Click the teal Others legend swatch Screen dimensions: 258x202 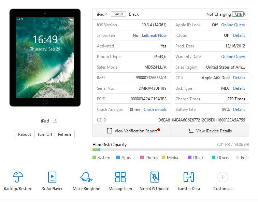tap(214, 157)
